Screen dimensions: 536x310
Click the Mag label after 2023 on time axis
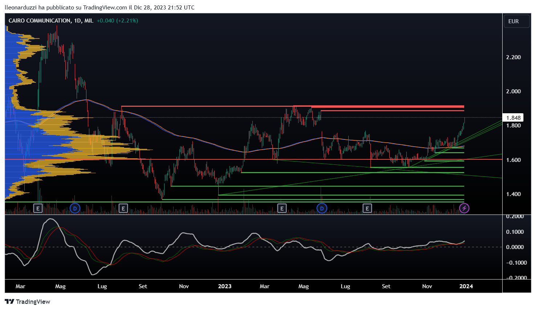[x=304, y=286]
